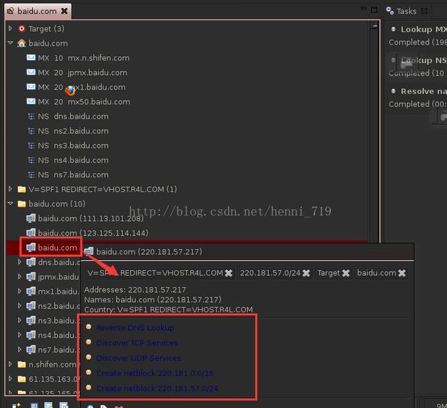This screenshot has height=408, width=447.
Task: Collapse the top baidu.com home node
Action: (x=11, y=43)
